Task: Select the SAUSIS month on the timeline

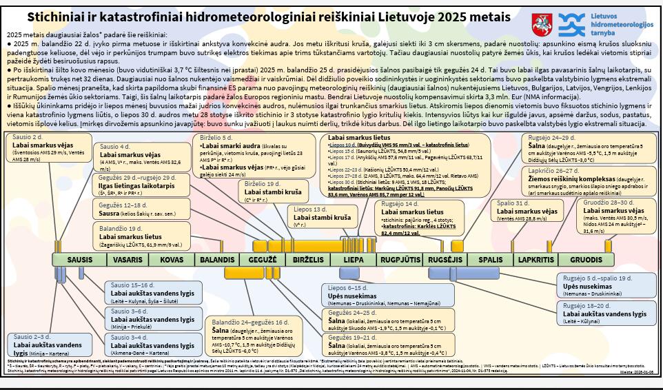Action: click(x=80, y=260)
